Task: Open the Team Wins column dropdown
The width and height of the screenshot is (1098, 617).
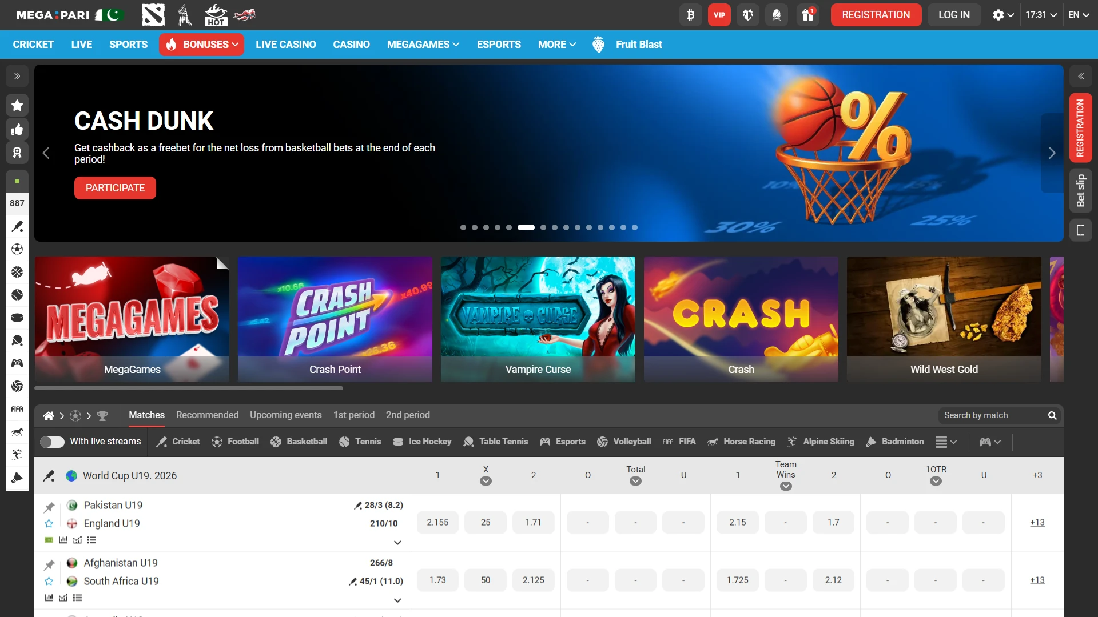Action: click(x=785, y=486)
